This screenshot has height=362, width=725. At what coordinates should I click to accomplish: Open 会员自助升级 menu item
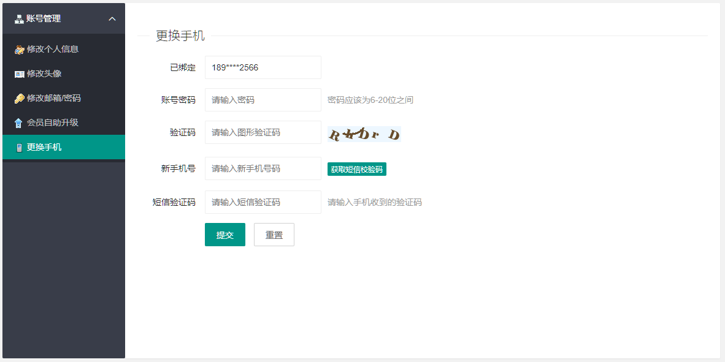64,123
